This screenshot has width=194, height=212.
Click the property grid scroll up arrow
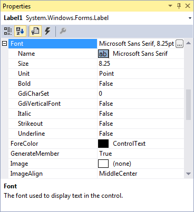[188, 43]
